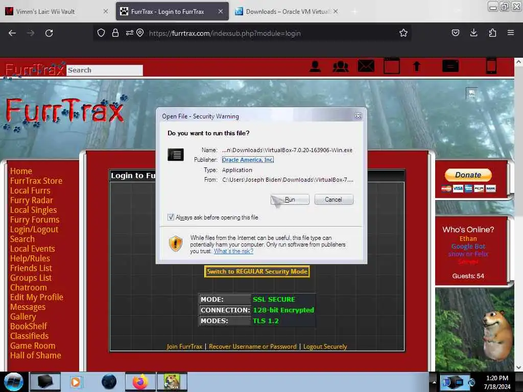
Task: Open the Gallery sidebar link
Action: coord(22,316)
